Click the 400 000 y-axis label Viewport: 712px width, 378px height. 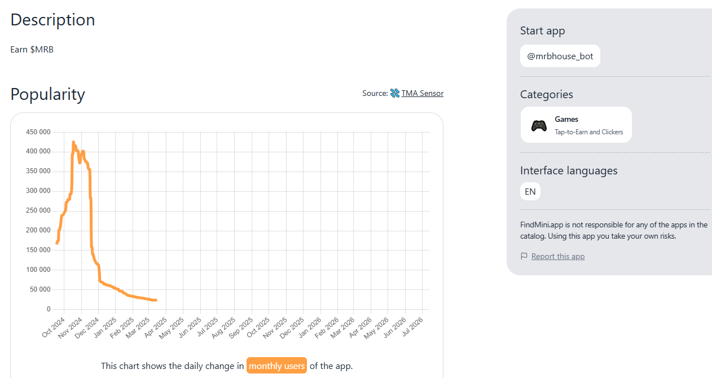[x=38, y=152]
